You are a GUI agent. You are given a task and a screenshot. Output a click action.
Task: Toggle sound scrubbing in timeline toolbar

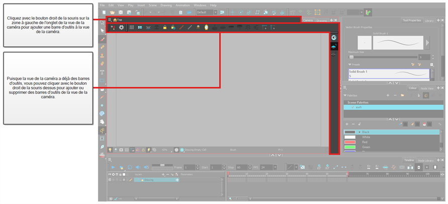[146, 167]
